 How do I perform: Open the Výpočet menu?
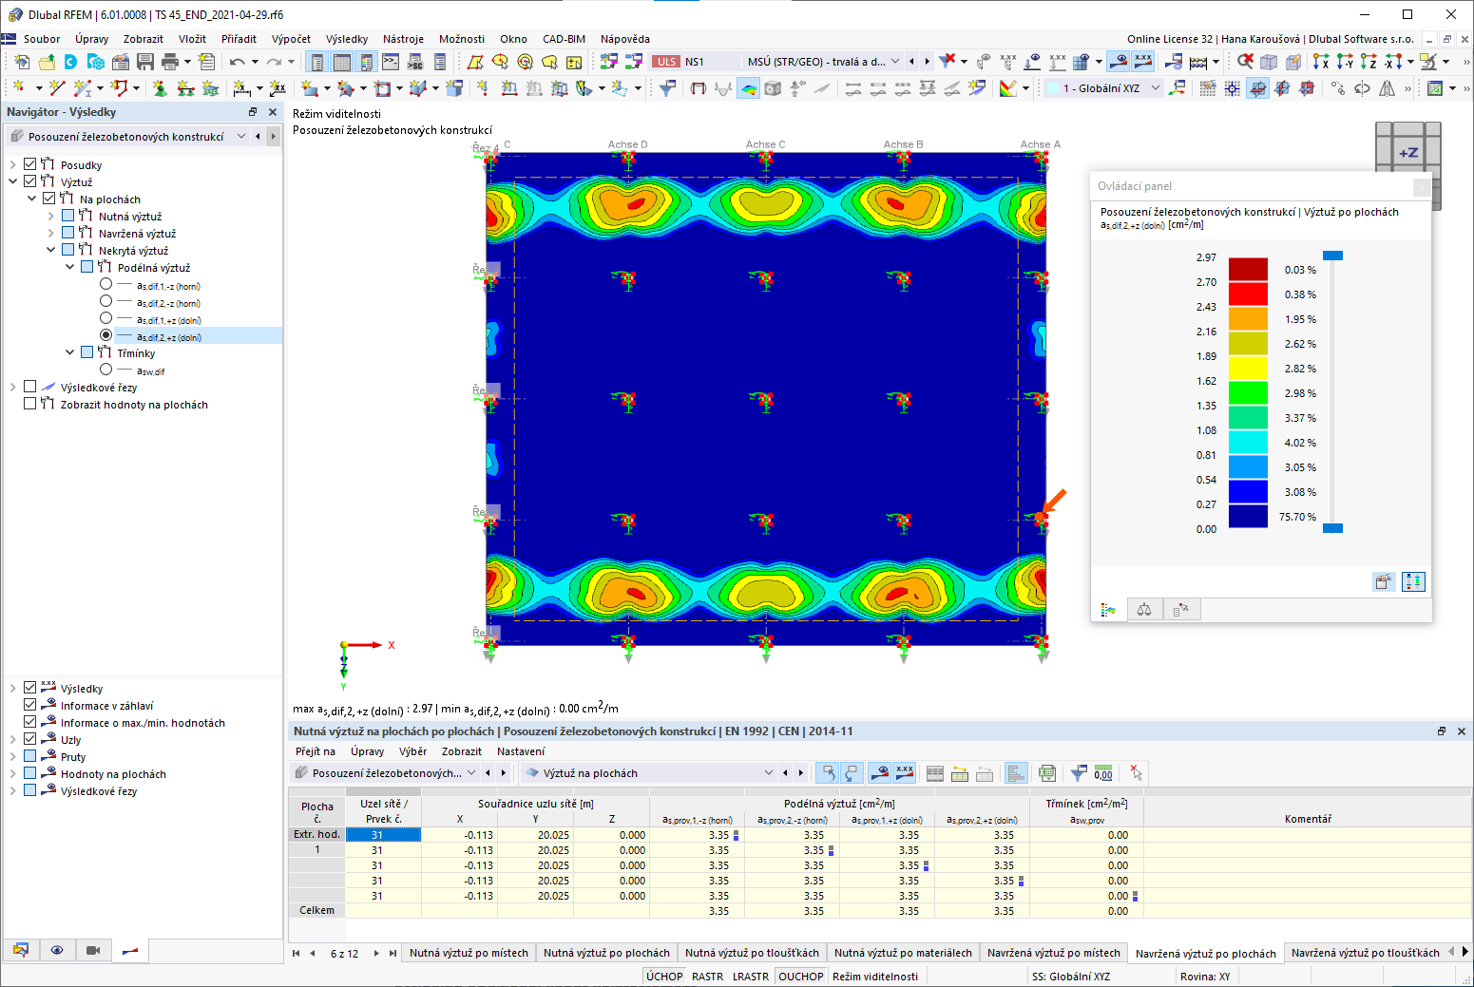tap(291, 39)
